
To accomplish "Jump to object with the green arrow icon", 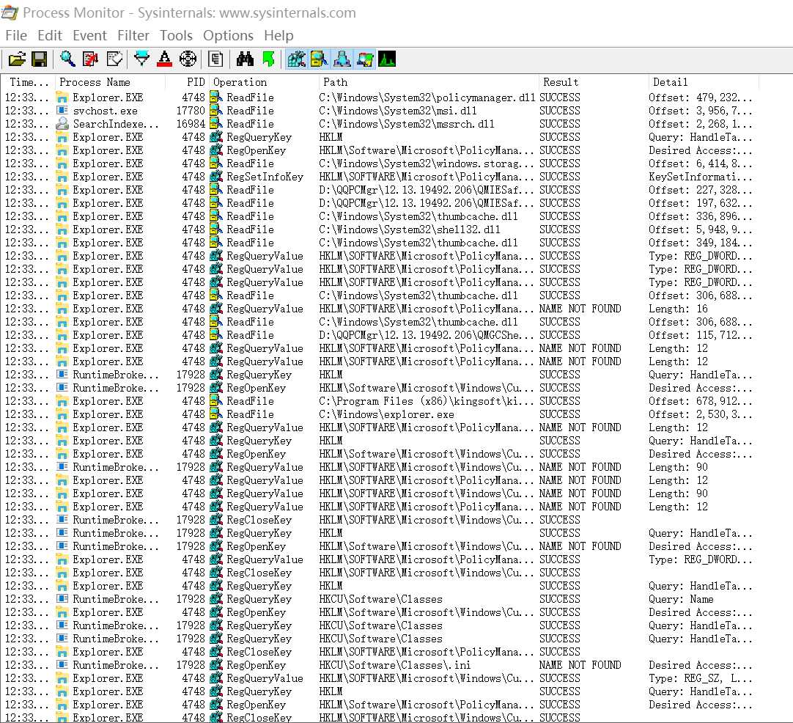I will (268, 59).
